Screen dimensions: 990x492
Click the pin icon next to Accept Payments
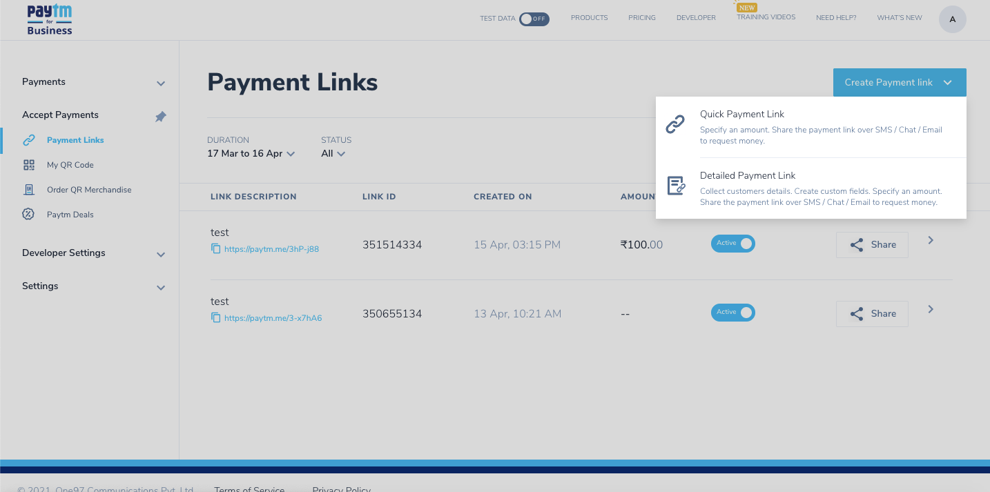coord(160,116)
